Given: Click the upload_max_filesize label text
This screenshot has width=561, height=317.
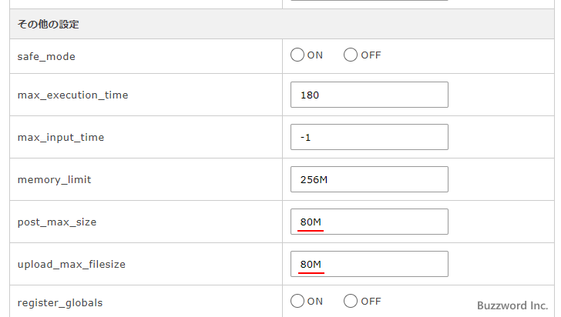Looking at the screenshot, I should (71, 265).
